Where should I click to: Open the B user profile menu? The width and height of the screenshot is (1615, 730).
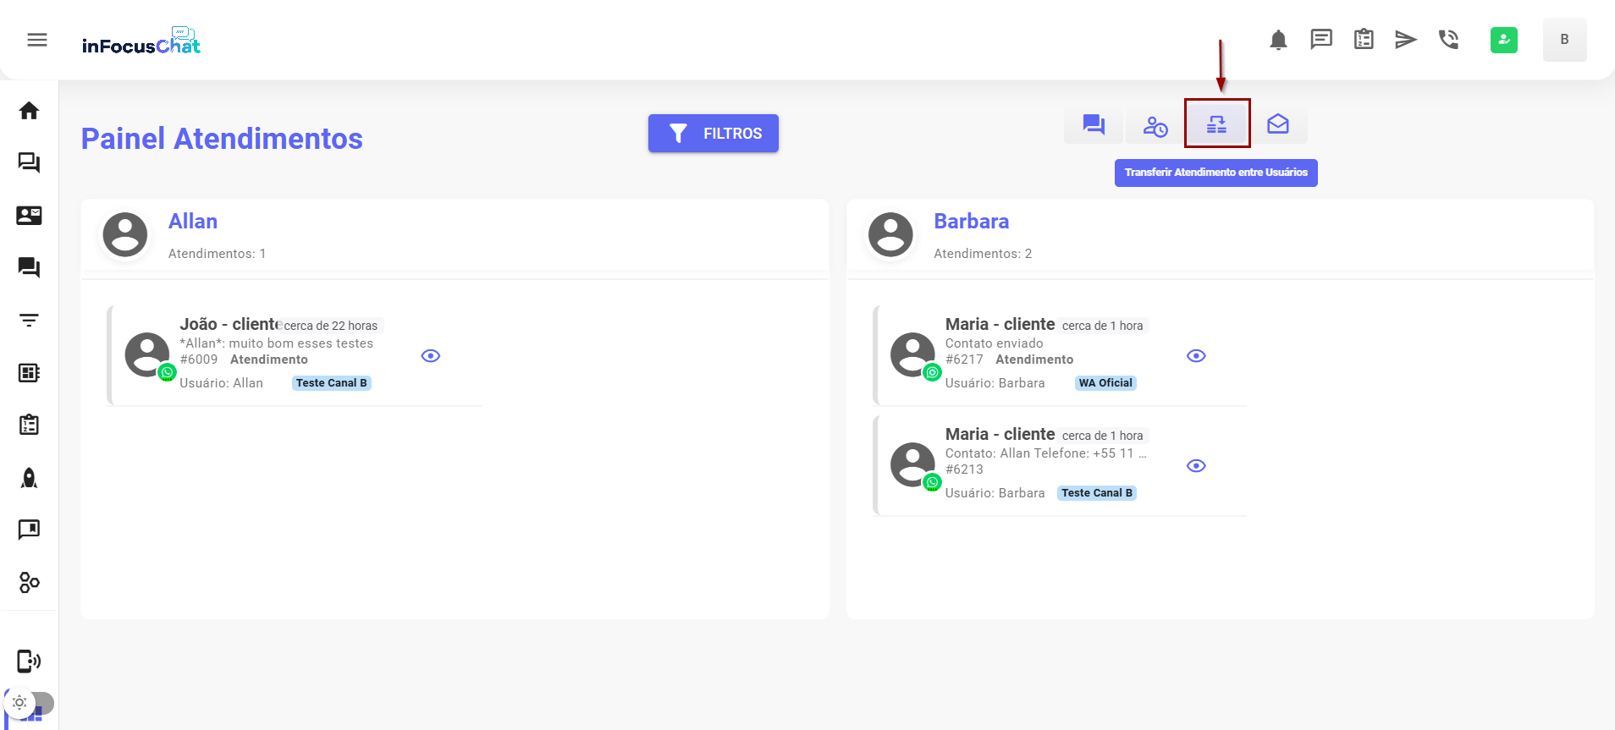1563,40
